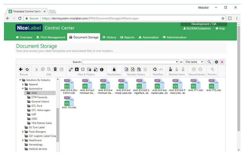The height and width of the screenshot is (159, 244).
Task: Collapse the Automotive folder node
Action: pos(23,88)
